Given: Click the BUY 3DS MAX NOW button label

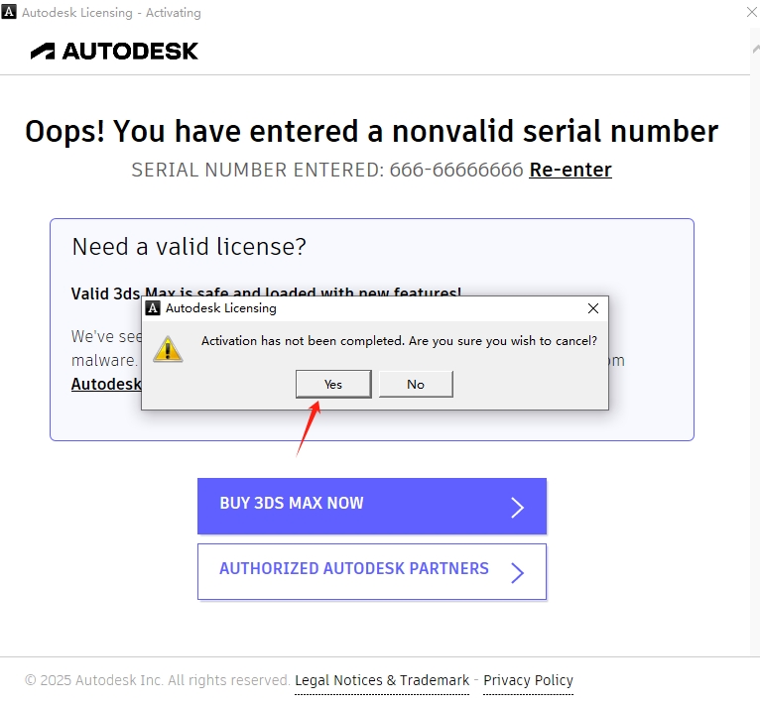Looking at the screenshot, I should pos(292,504).
